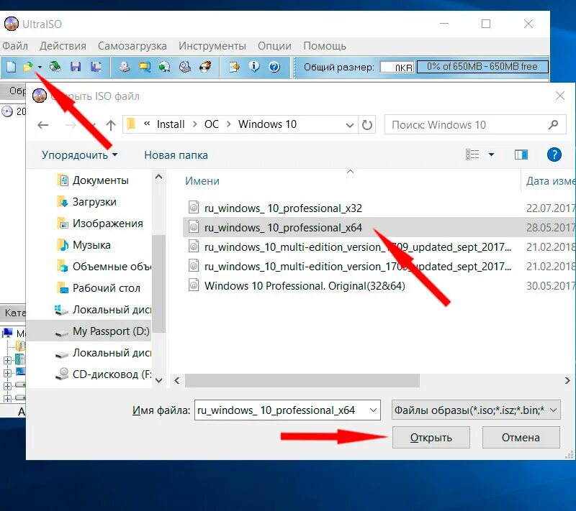This screenshot has width=576, height=511.
Task: Click the Make CD/DVD image icon
Action: tap(125, 67)
